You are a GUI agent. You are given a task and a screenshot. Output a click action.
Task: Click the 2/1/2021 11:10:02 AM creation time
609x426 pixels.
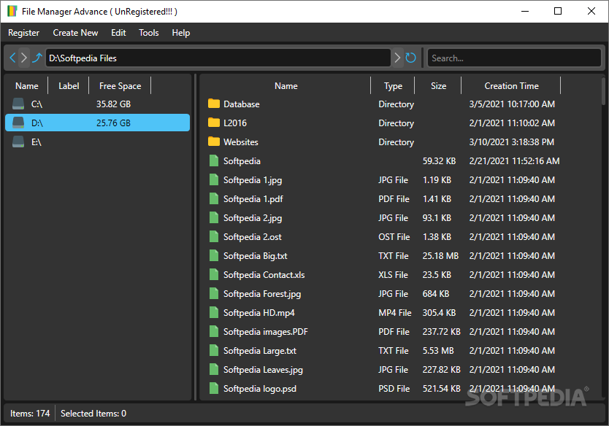(512, 123)
